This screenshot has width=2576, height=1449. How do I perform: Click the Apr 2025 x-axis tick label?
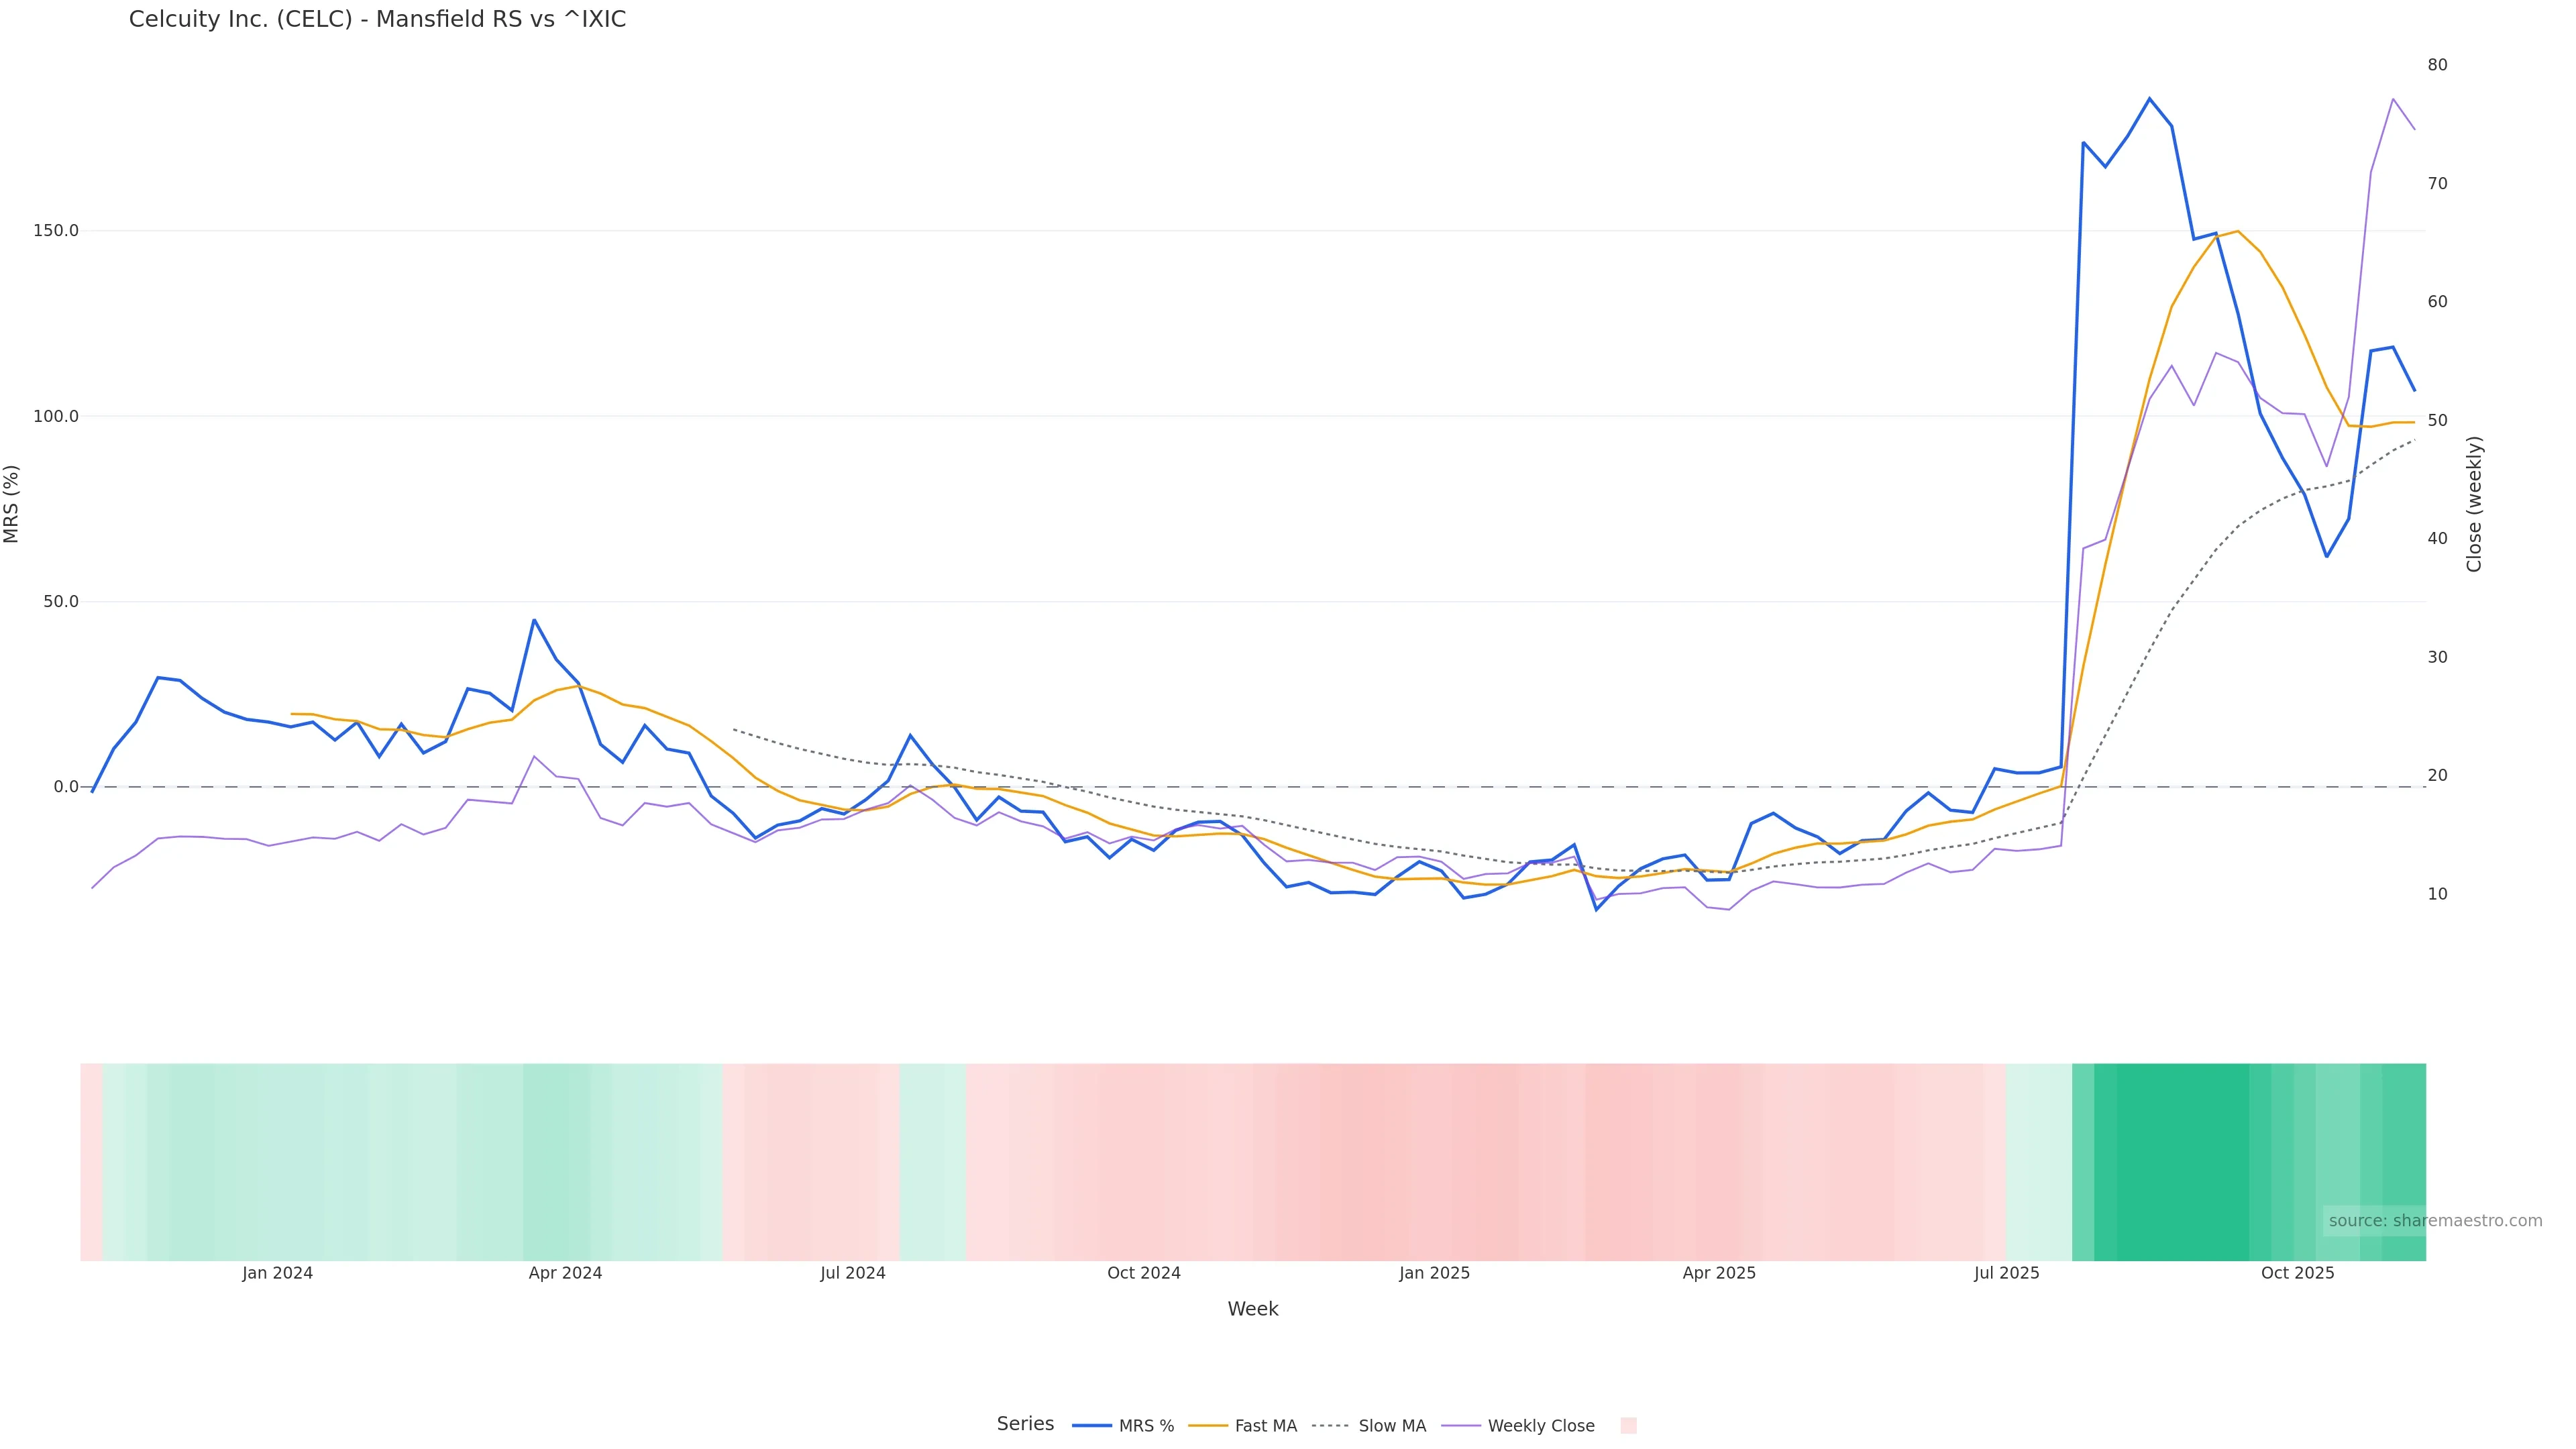point(1719,1274)
